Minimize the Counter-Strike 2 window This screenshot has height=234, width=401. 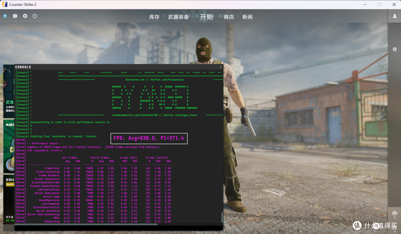coord(365,4)
